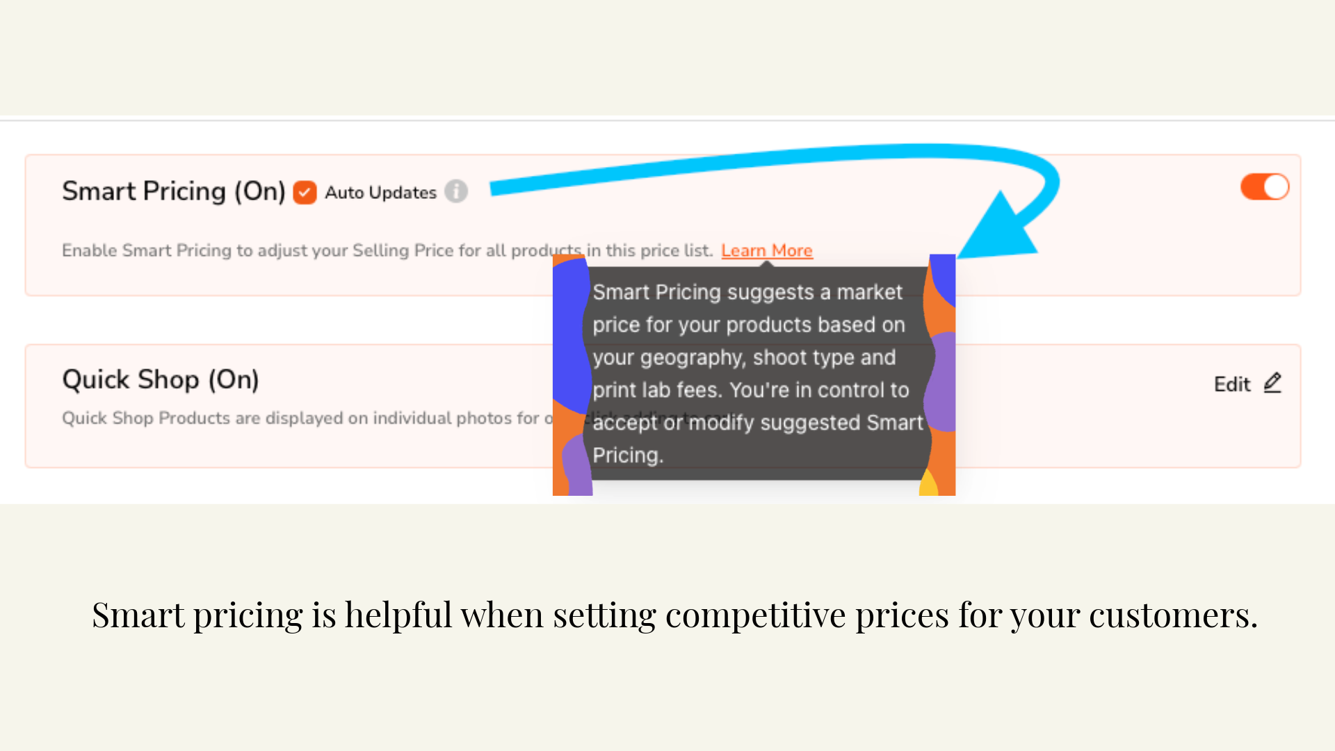Click the info tooltip trigger for Smart Pricing
Image resolution: width=1335 pixels, height=751 pixels.
[x=456, y=192]
